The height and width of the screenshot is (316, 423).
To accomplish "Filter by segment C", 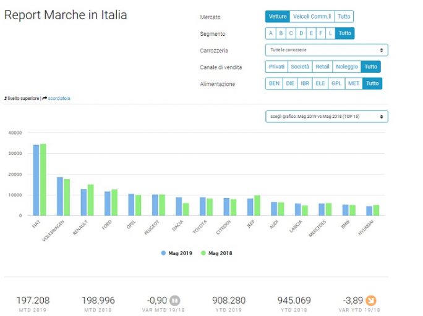I will (x=291, y=33).
